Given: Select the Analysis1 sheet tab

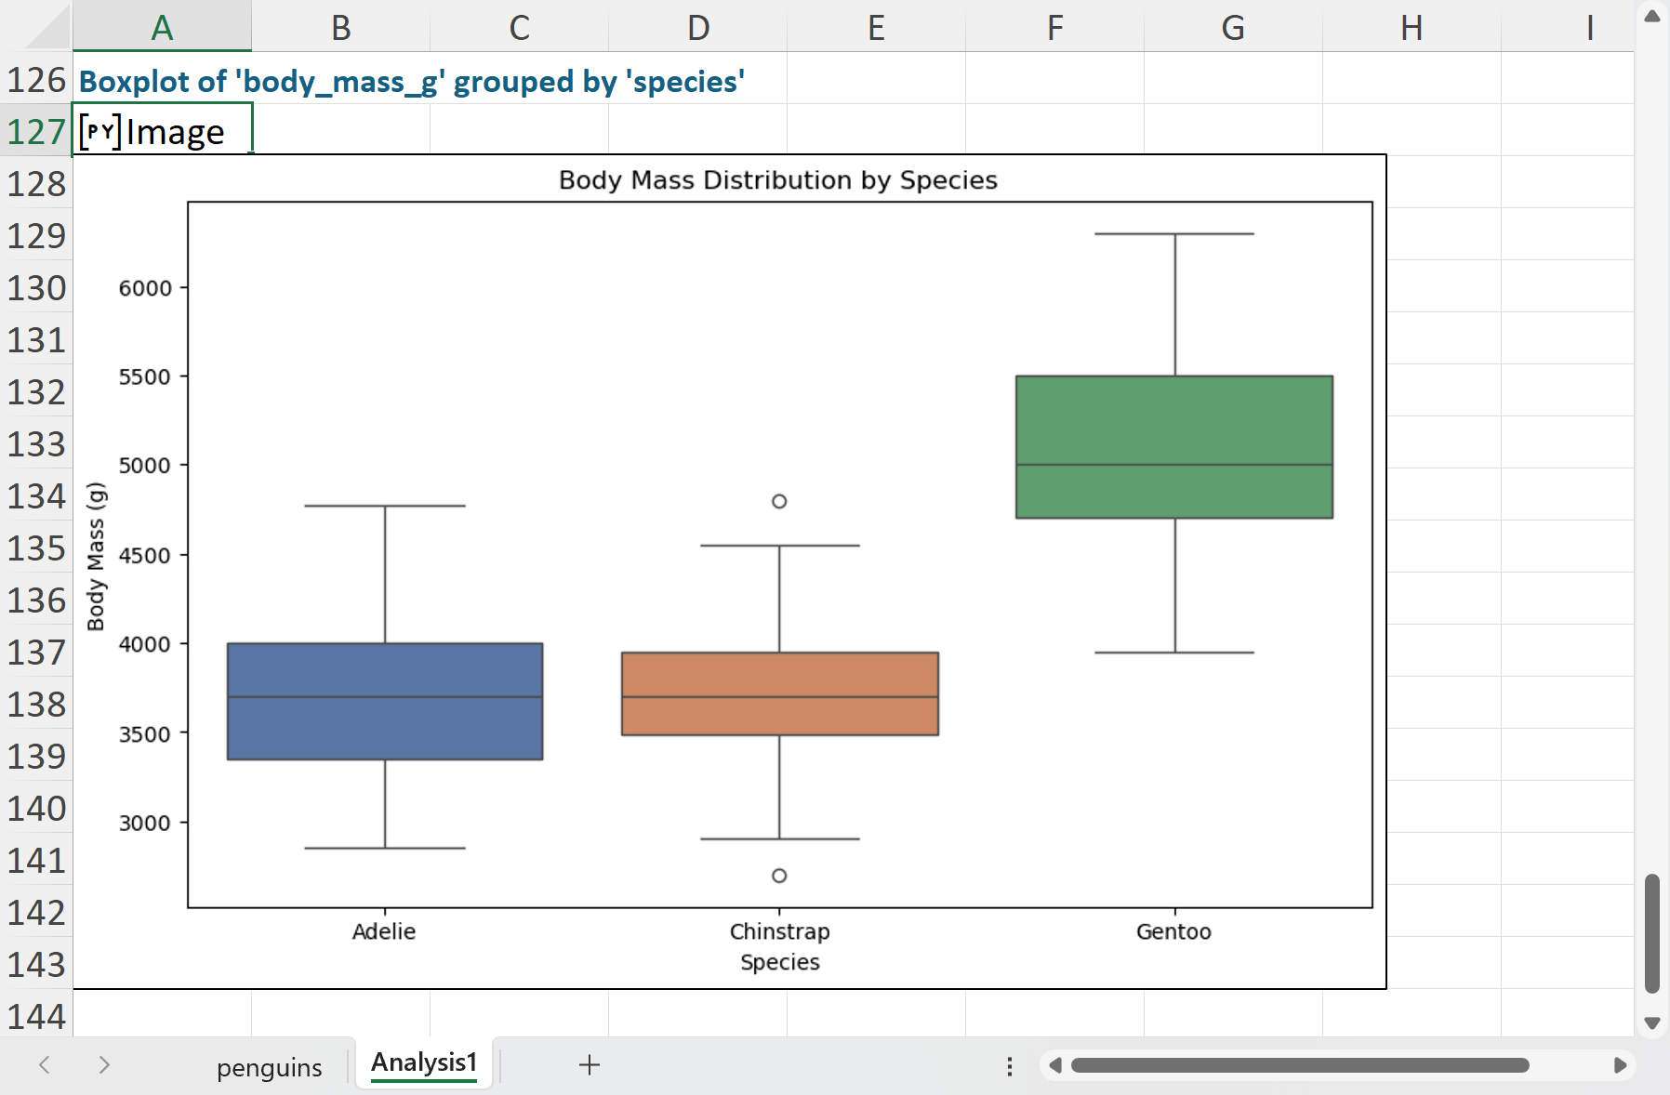Looking at the screenshot, I should coord(424,1063).
